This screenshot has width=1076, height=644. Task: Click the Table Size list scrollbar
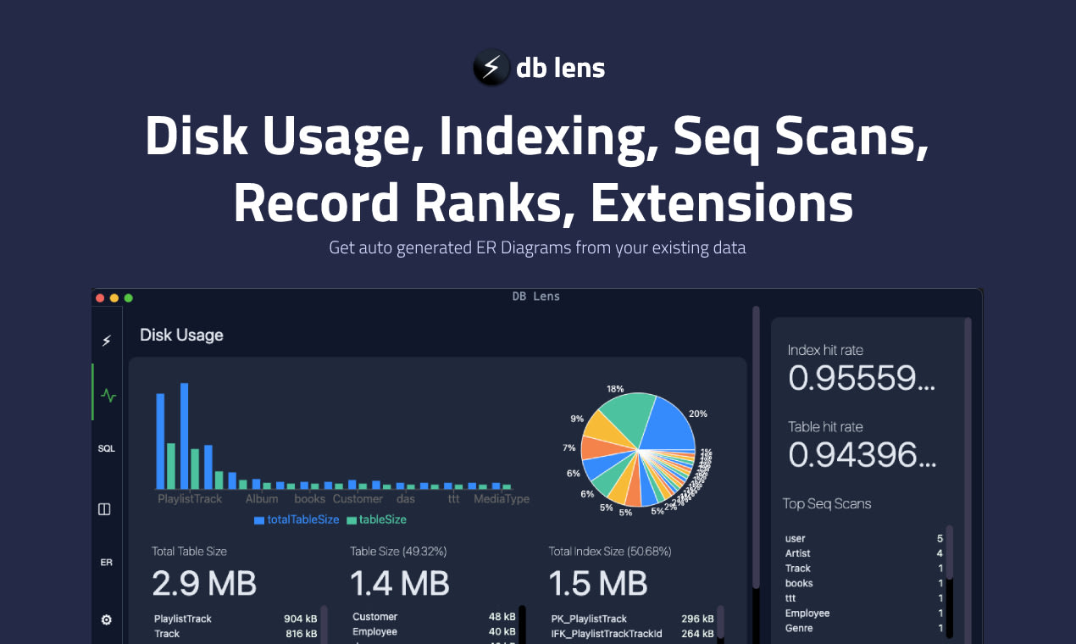523,625
